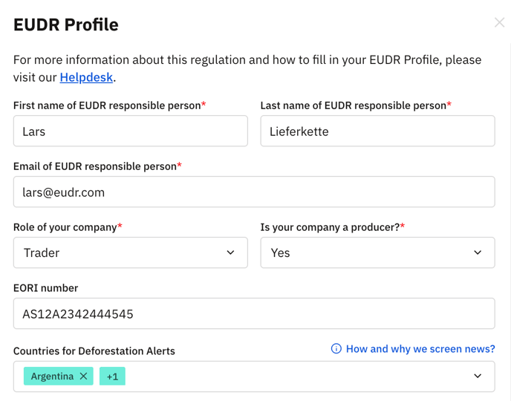The height and width of the screenshot is (401, 511).
Task: Click the Role of your company label
Action: tap(67, 227)
